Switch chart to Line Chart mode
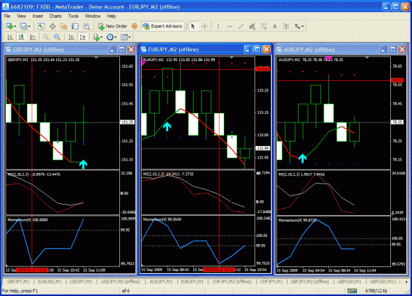Screen dimensions: 412x296 (x=32, y=37)
